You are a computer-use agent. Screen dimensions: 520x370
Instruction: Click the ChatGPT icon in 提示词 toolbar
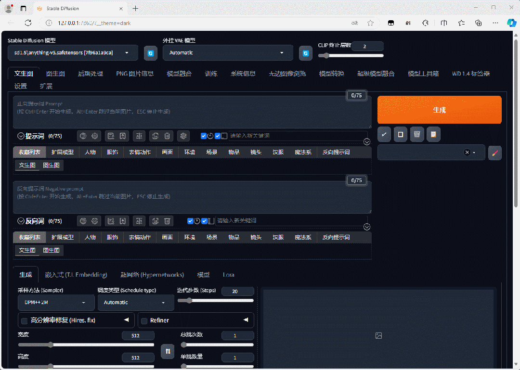[x=183, y=136]
